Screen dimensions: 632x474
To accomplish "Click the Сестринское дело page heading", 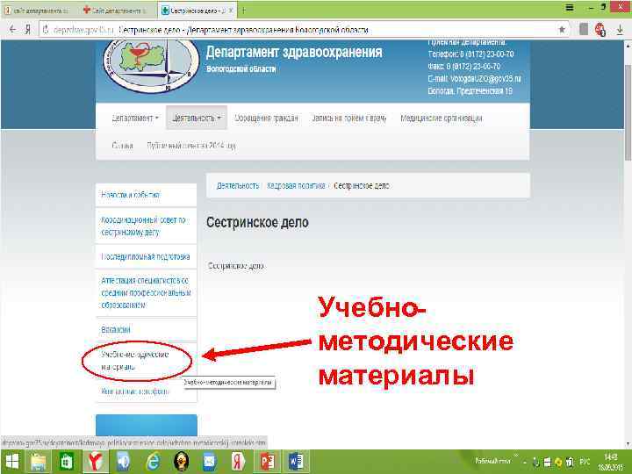I will click(x=257, y=222).
